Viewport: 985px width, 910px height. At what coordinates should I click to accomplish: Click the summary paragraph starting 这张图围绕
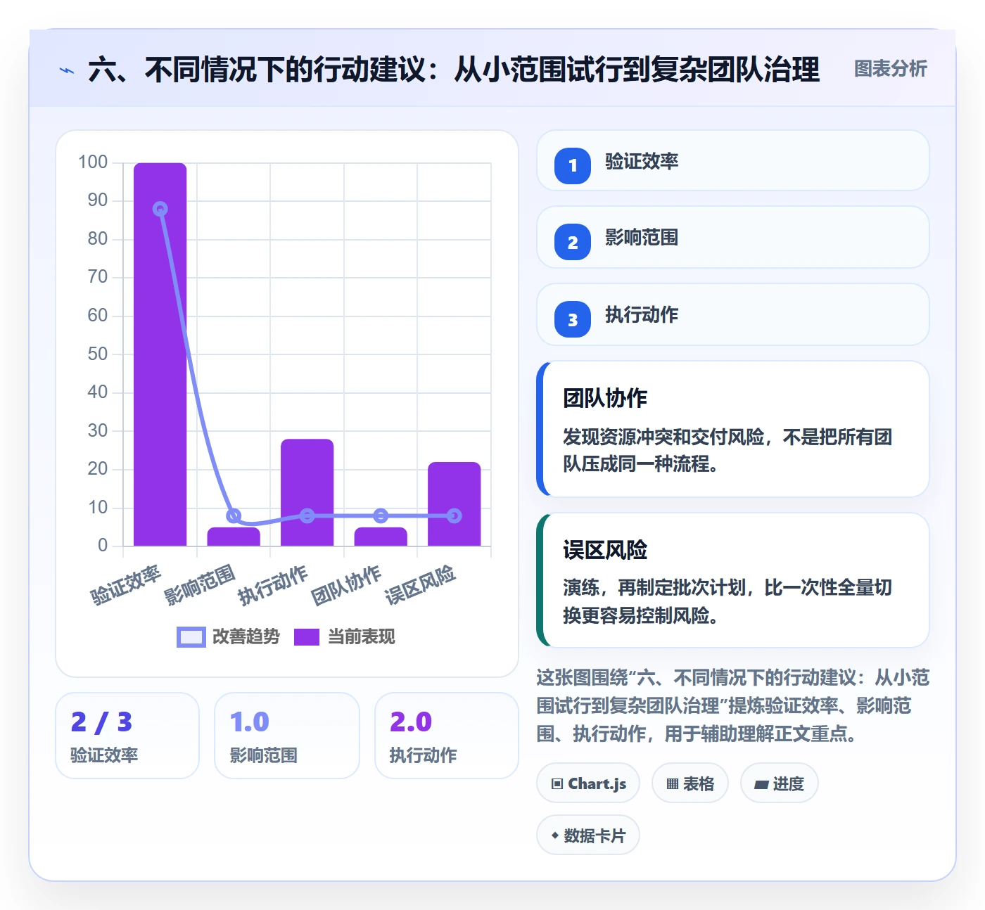click(x=733, y=705)
